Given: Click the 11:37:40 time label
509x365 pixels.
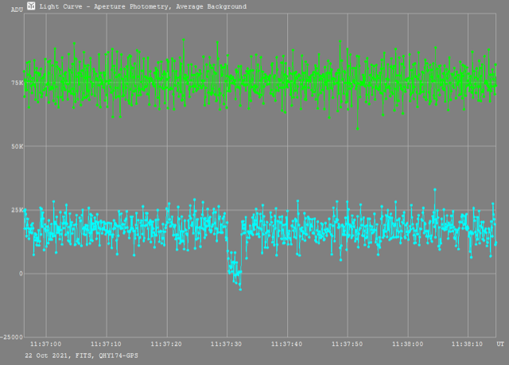Looking at the screenshot, I should coord(286,344).
